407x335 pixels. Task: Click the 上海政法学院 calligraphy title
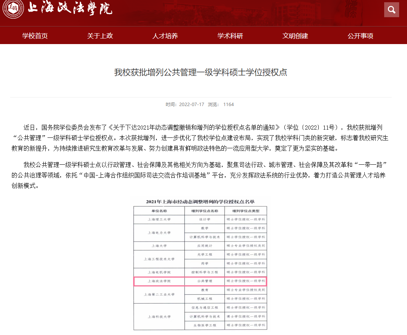[70, 8]
